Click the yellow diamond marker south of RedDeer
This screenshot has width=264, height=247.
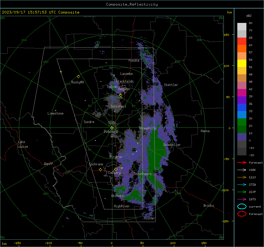pos(121,95)
